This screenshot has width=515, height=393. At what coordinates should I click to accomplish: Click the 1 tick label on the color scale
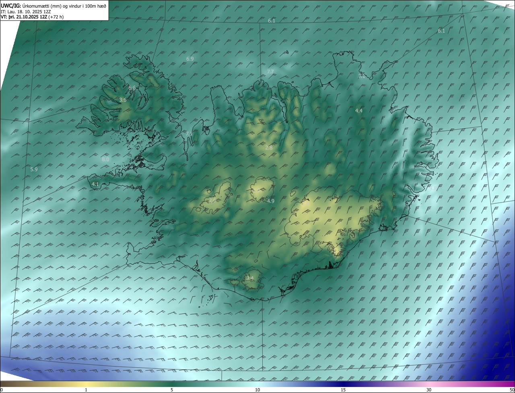86,390
